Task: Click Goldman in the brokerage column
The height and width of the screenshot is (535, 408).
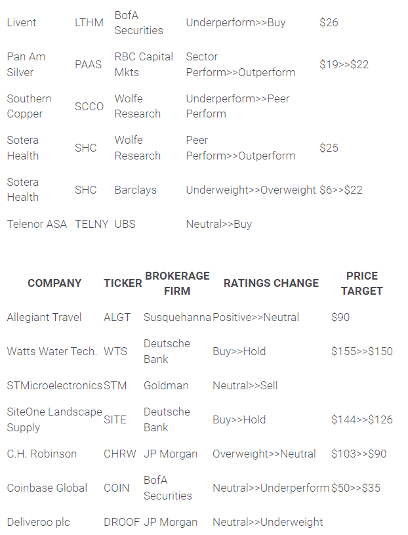Action: coord(166,386)
